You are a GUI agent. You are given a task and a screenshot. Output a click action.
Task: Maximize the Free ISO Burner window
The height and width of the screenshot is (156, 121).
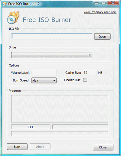103,3
